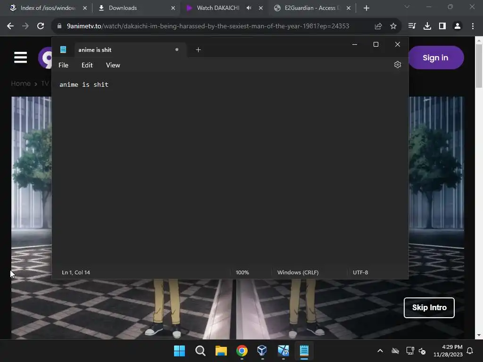Viewport: 483px width, 362px height.
Task: Click UTF-8 encoding status entry
Action: pyautogui.click(x=360, y=272)
